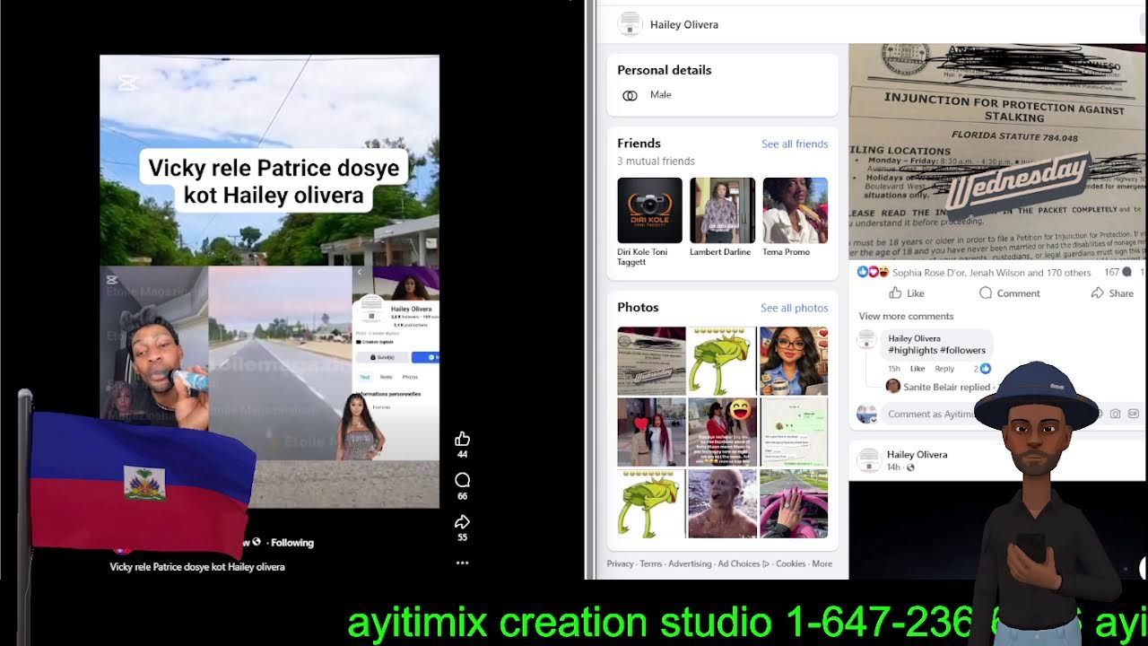Screen dimensions: 1148x646
Task: Expand the More footer menu
Action: point(822,563)
